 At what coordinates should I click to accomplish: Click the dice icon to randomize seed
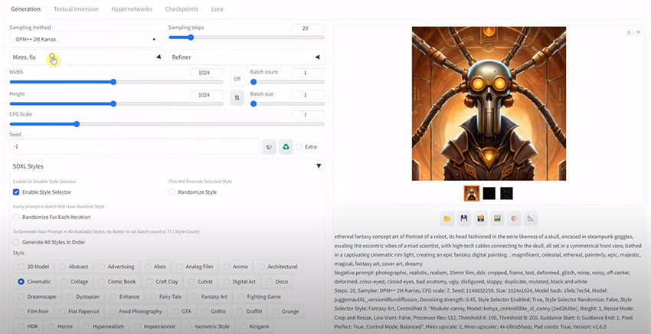(269, 146)
